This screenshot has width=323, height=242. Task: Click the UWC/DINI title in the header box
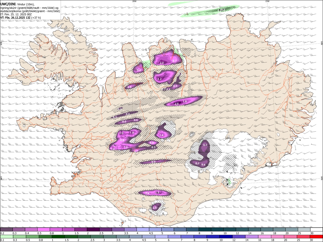8,4
